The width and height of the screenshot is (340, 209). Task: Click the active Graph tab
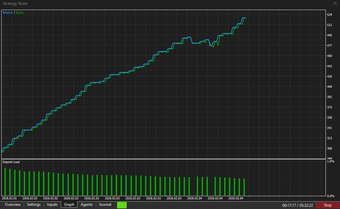point(69,205)
